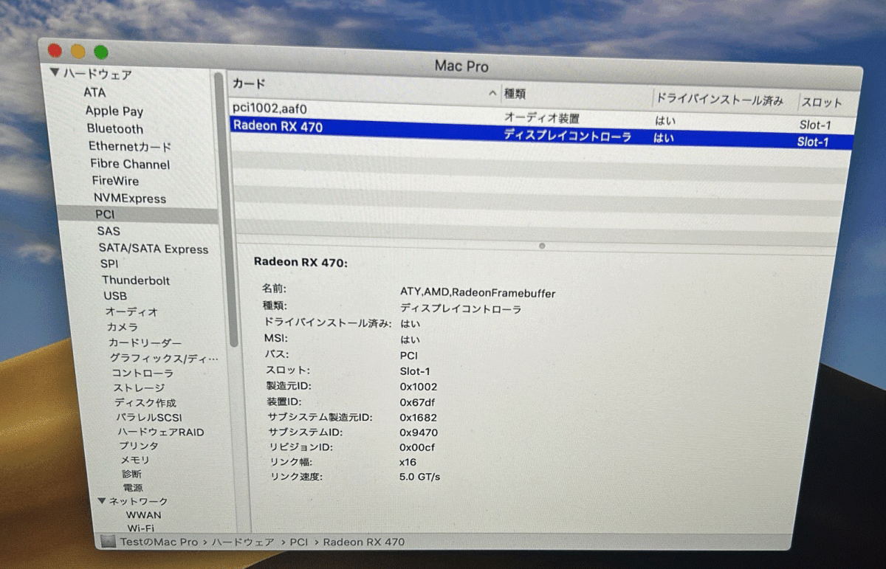The image size is (886, 569).
Task: Click the 装置ID value 0x67df
Action: click(x=417, y=402)
